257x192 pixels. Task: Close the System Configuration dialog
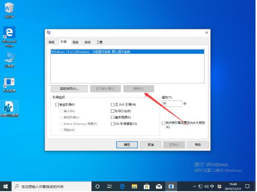pos(207,33)
